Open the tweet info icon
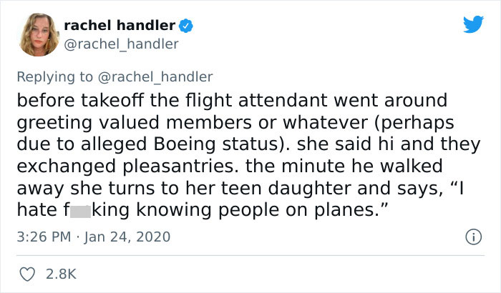501x293 pixels. pyautogui.click(x=474, y=236)
